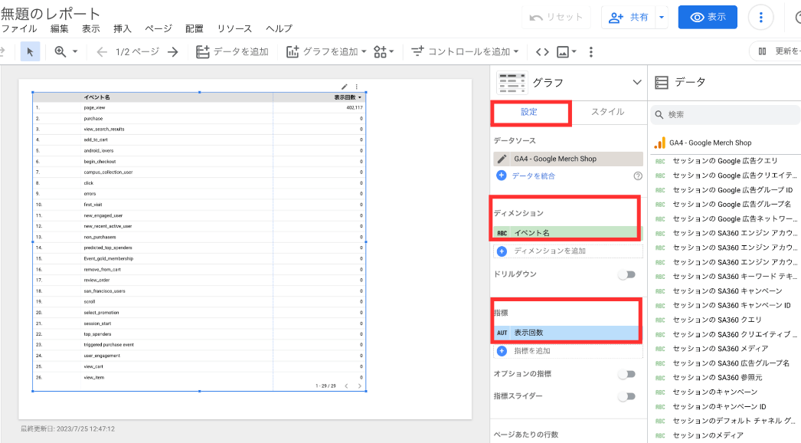Open the 表示 menu in menu bar
Screen dimensions: 801x443
tap(91, 28)
